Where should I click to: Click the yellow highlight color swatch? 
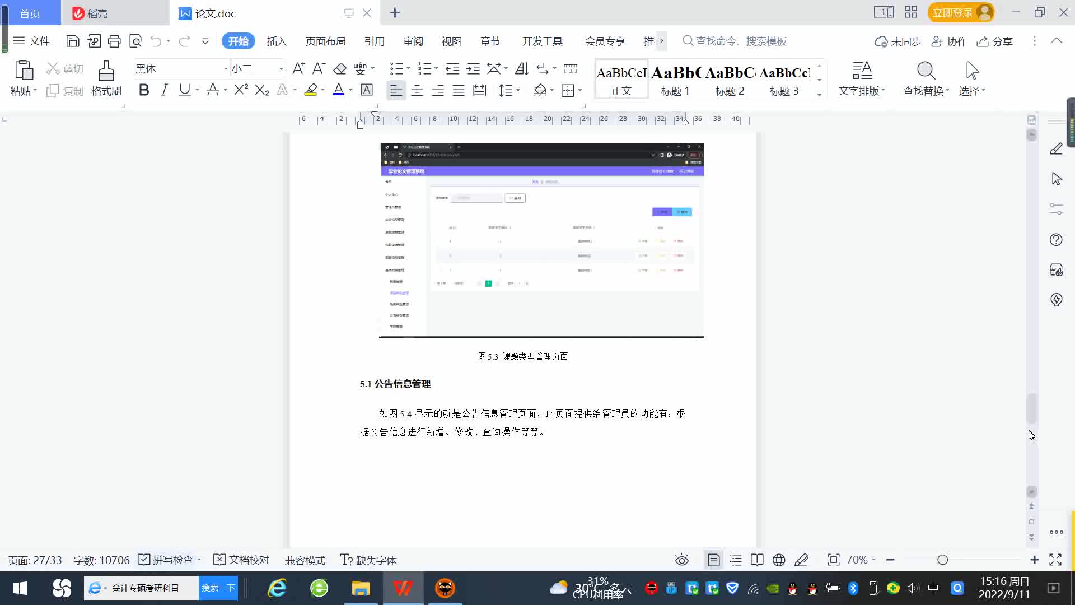[311, 90]
